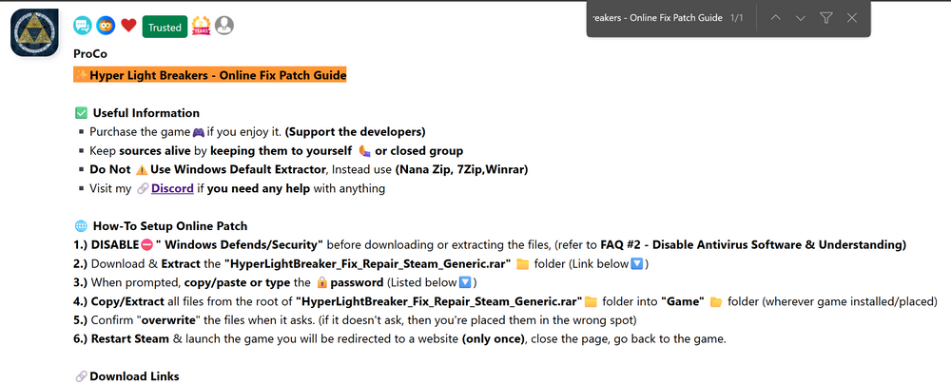The width and height of the screenshot is (951, 384).
Task: Click the highlighted Hyper Light Breakers guide title
Action: [x=210, y=75]
